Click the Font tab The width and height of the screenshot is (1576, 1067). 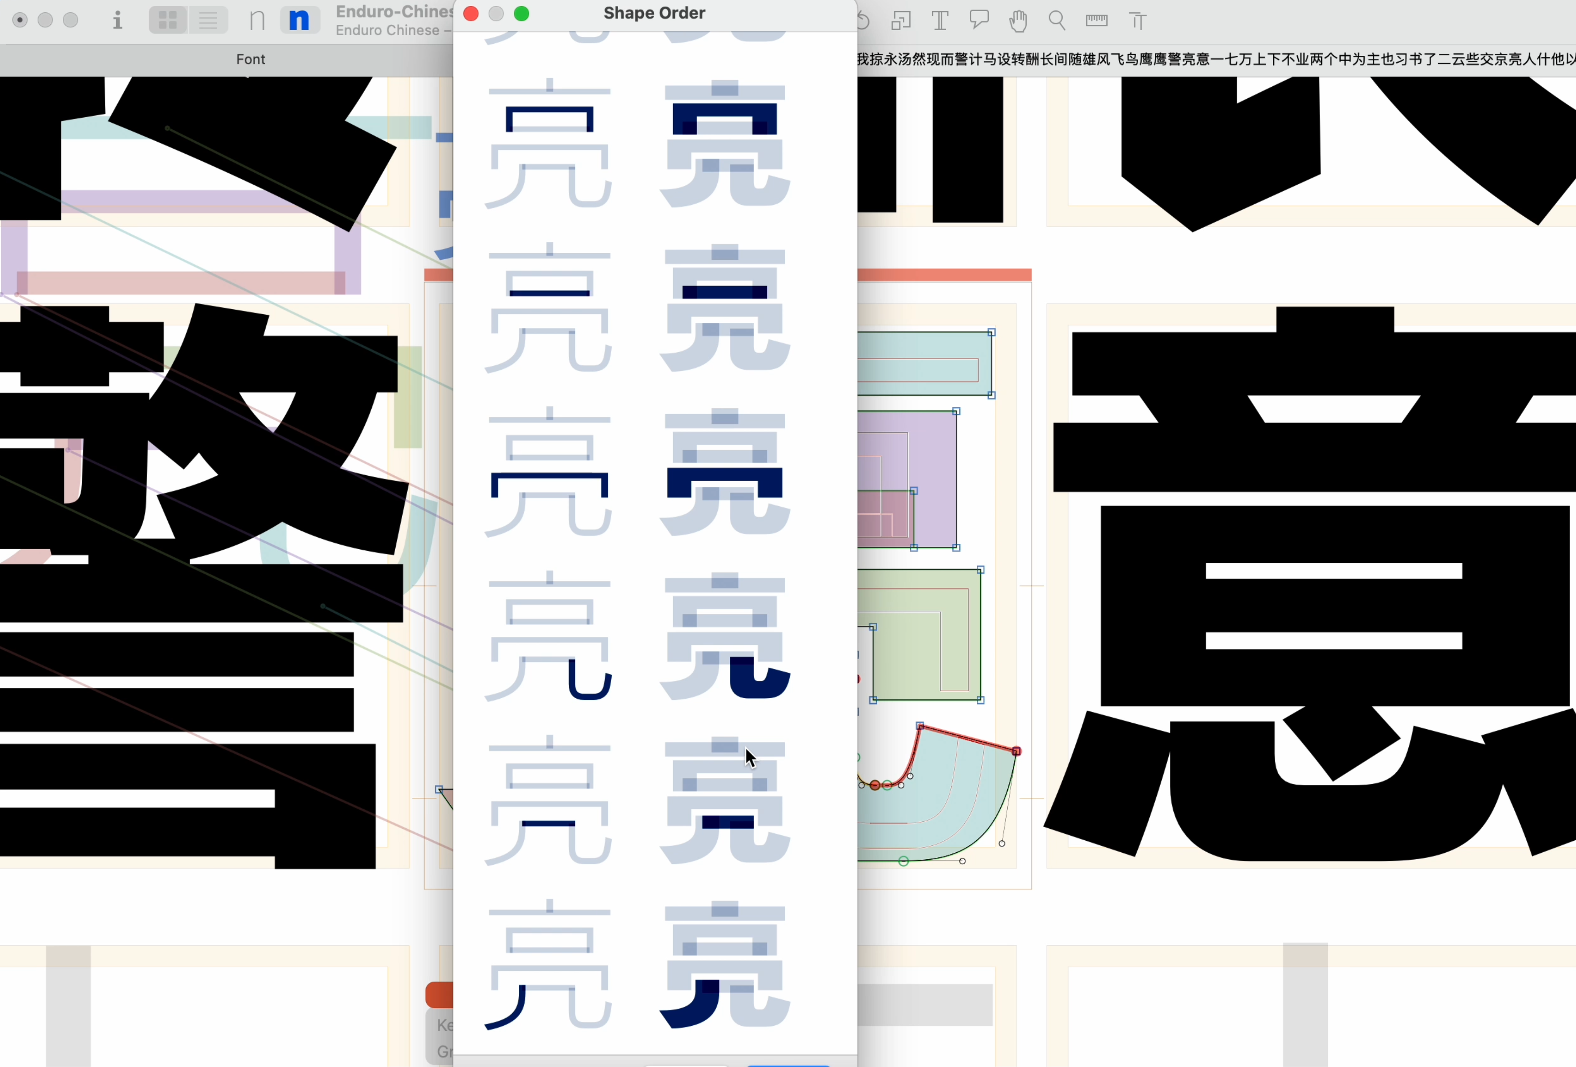[x=250, y=59]
